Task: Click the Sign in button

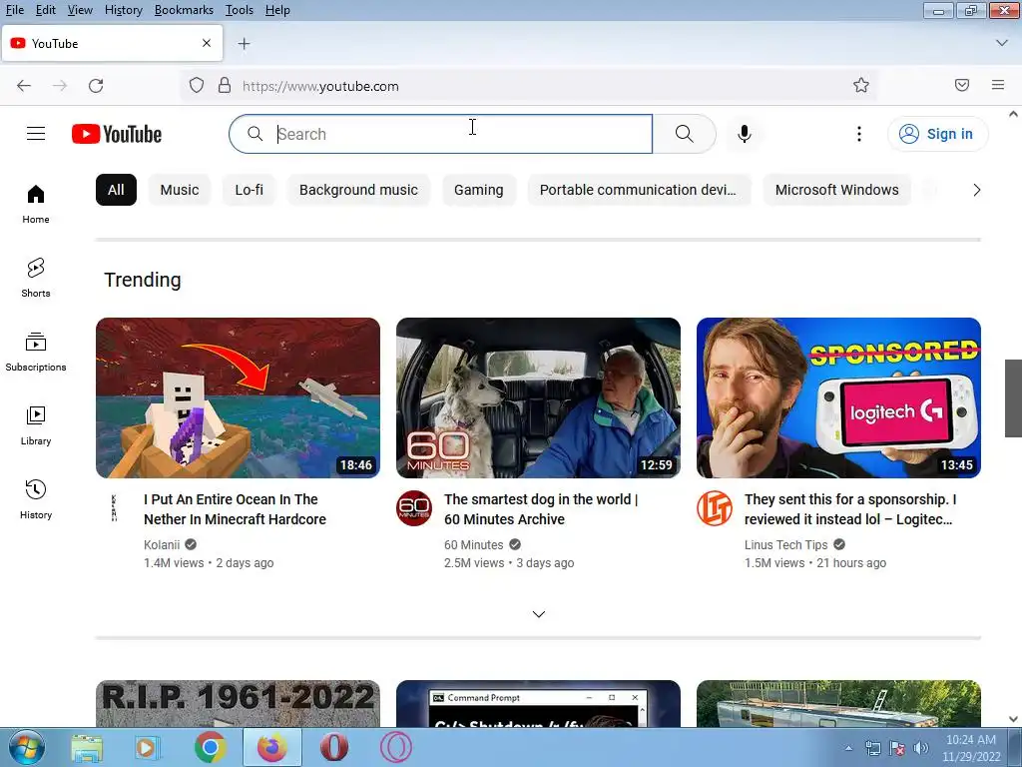Action: (937, 134)
